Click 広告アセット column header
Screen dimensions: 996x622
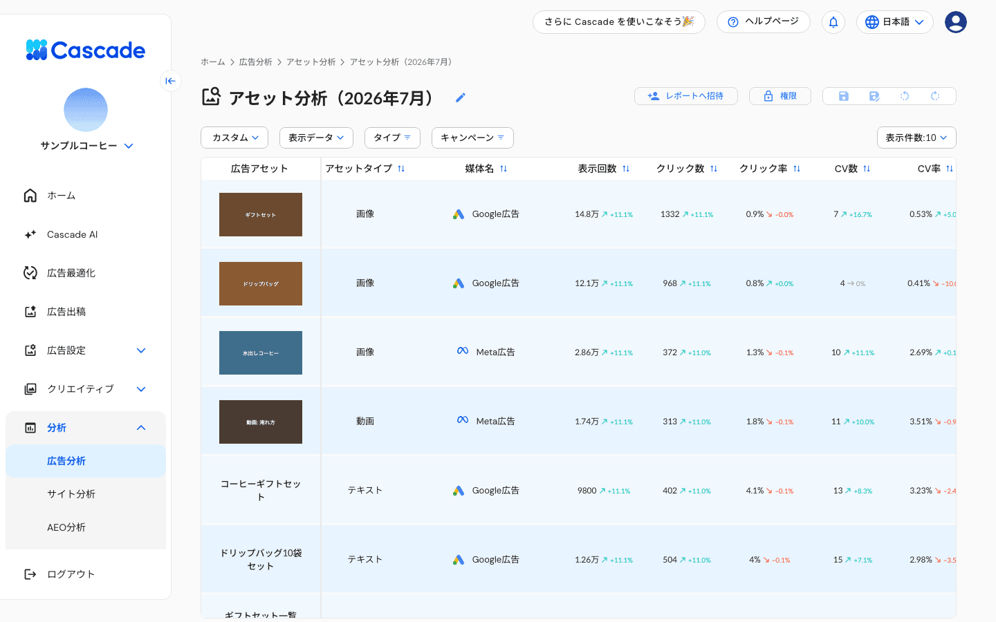pyautogui.click(x=259, y=169)
